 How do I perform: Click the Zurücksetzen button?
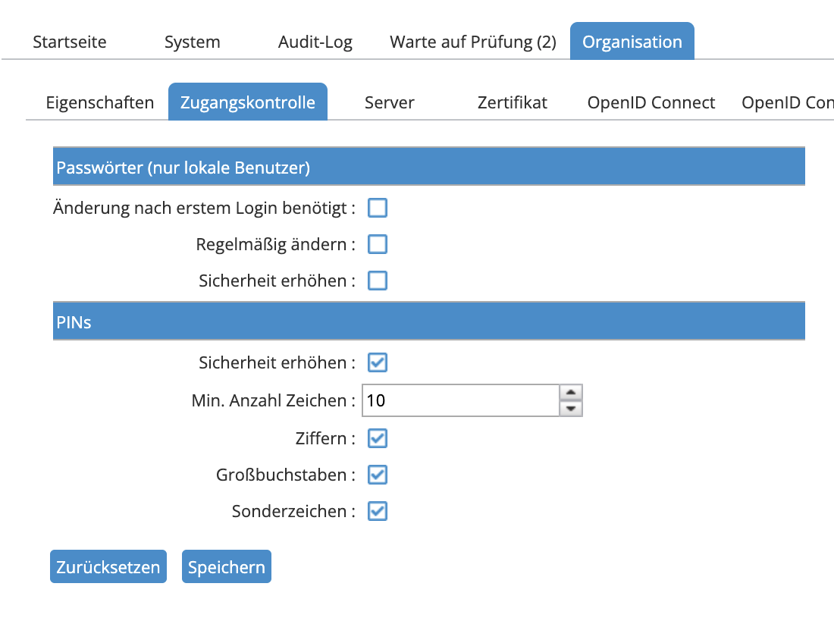tap(108, 566)
